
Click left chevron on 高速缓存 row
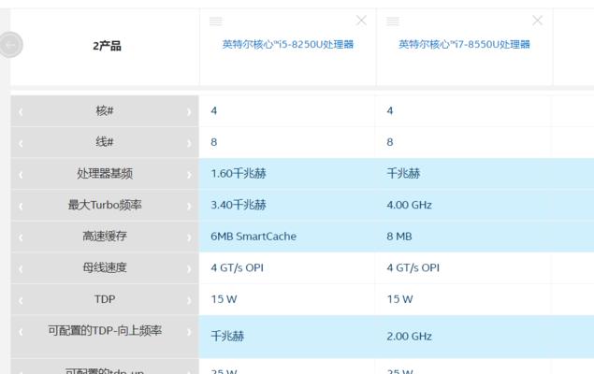tap(21, 237)
